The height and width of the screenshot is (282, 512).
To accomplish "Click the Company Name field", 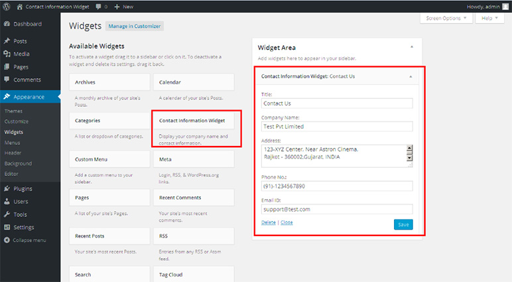I will [x=337, y=127].
